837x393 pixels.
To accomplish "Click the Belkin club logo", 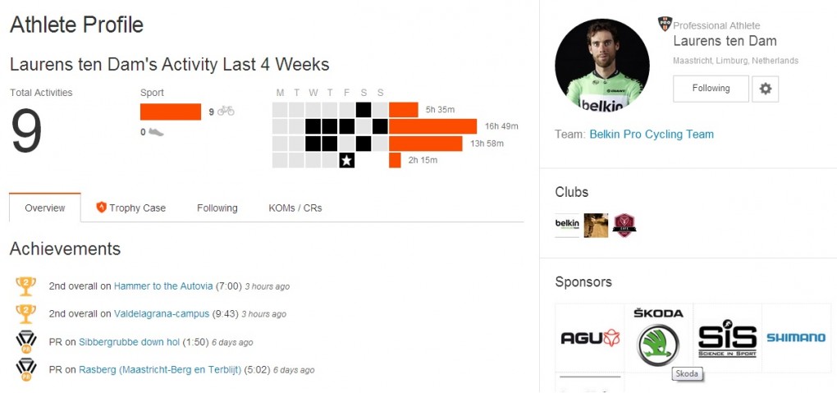I will point(567,225).
